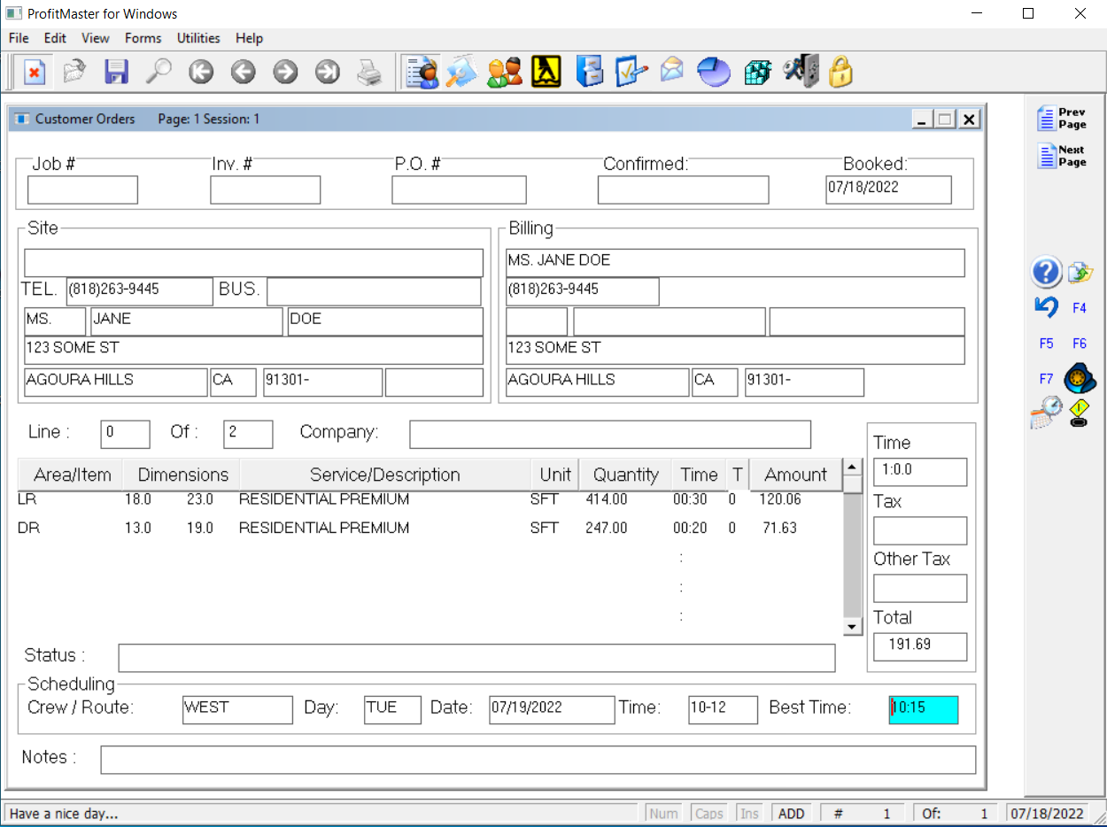Save the current order with the disk icon
Screen dimensions: 1107x827
point(116,72)
